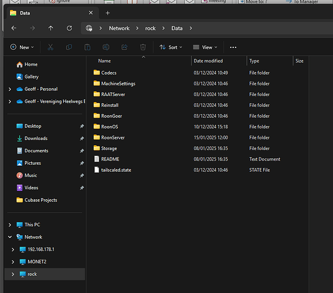Expand the MONET2 network node

[x=13, y=262]
